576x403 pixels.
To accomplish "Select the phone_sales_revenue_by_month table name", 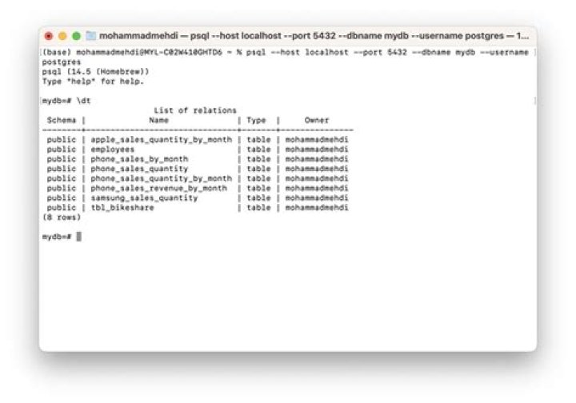I will (x=158, y=188).
